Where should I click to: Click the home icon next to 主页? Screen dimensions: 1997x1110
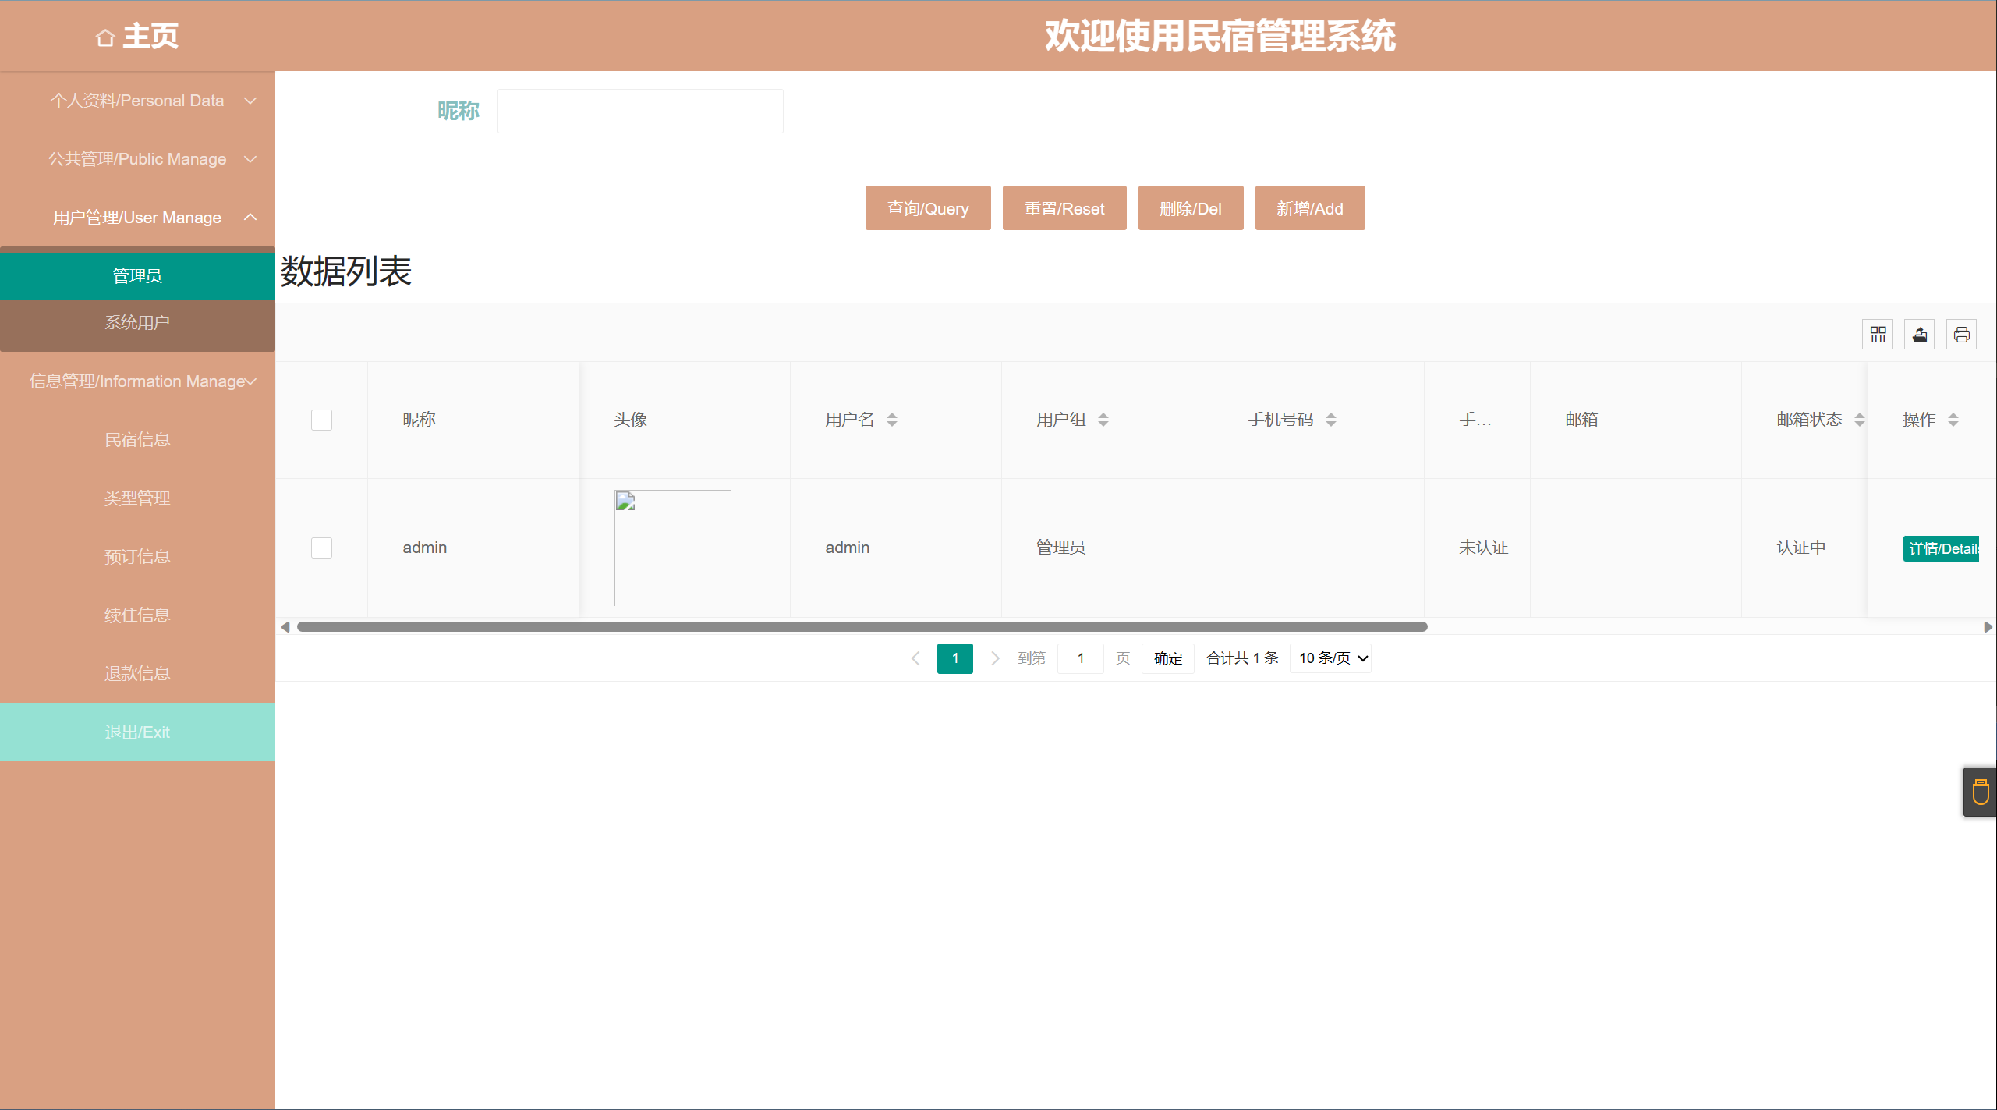coord(105,37)
